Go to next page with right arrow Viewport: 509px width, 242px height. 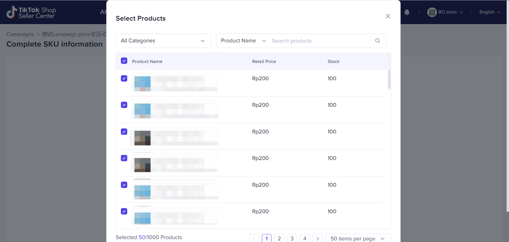click(317, 238)
